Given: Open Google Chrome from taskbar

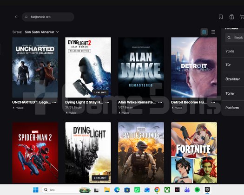Looking at the screenshot, I should coord(157,190).
